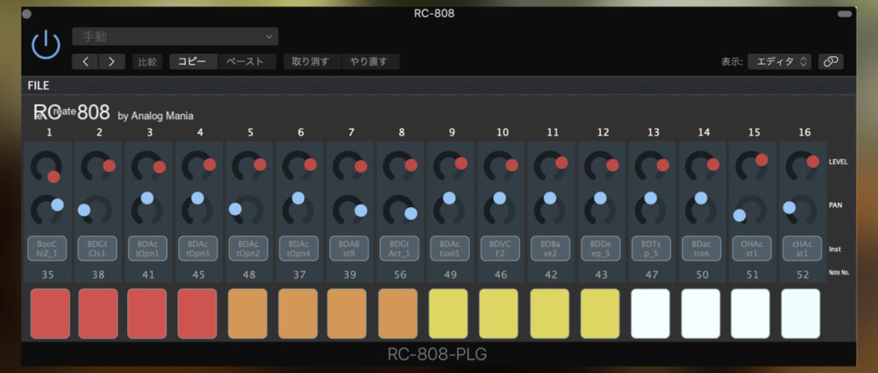
Task: Trigger orange pad of channel 8
Action: pyautogui.click(x=398, y=313)
